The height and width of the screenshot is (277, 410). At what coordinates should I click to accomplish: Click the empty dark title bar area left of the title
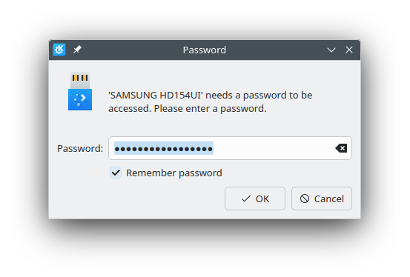[x=130, y=50]
